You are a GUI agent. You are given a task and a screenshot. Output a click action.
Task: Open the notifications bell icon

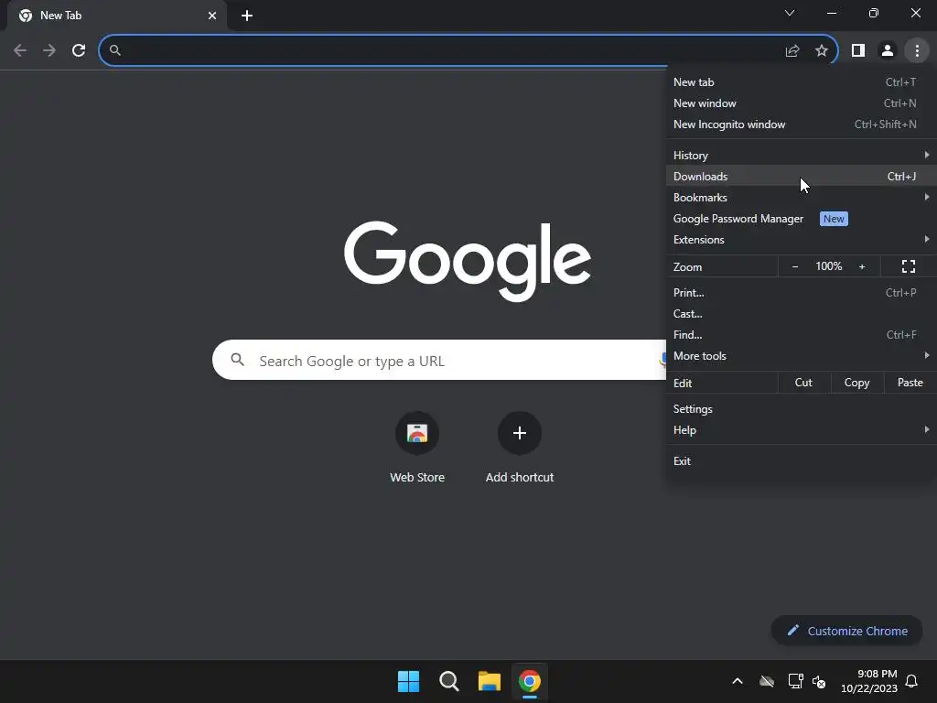pos(912,681)
